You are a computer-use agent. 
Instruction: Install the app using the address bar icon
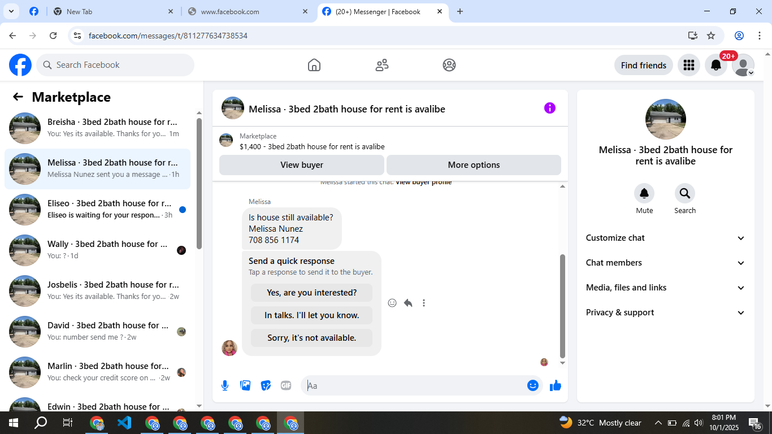[x=693, y=36]
